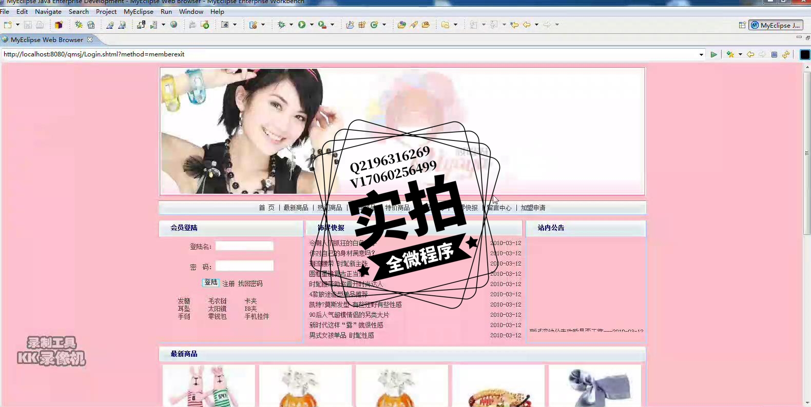The image size is (811, 407).
Task: Click the globe web browser toolbar icon
Action: coord(174,25)
